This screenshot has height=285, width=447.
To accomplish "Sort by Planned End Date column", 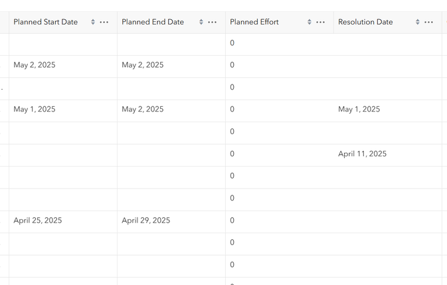I will [201, 22].
